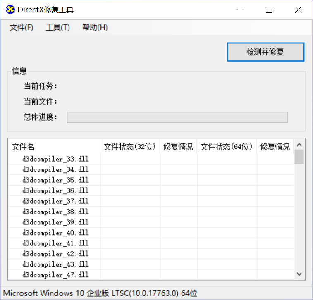
Task: Select d3dcompiler_37.dll row
Action: coord(151,201)
